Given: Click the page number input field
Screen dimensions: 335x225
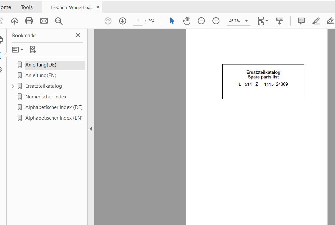Looking at the screenshot, I should 138,21.
